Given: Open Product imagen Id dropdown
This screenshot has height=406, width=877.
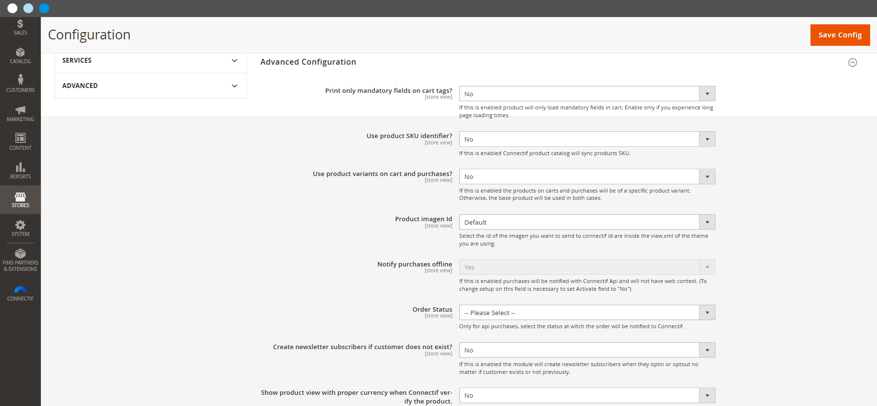Looking at the screenshot, I should (587, 222).
